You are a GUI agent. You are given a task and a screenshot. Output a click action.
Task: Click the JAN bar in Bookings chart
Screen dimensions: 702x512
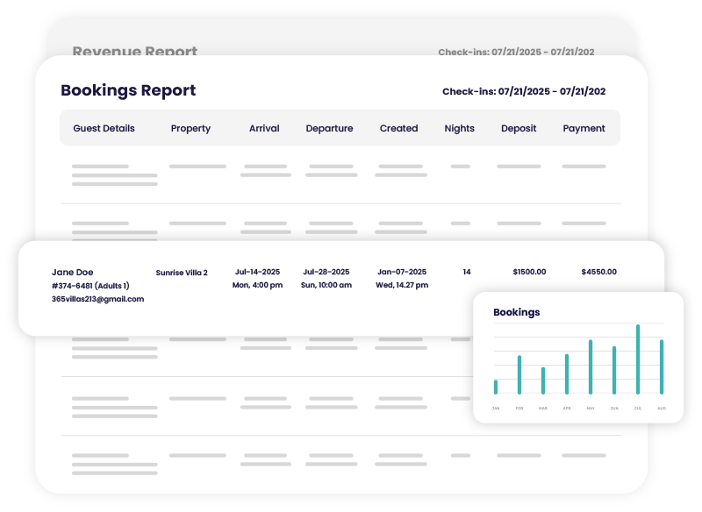496,387
